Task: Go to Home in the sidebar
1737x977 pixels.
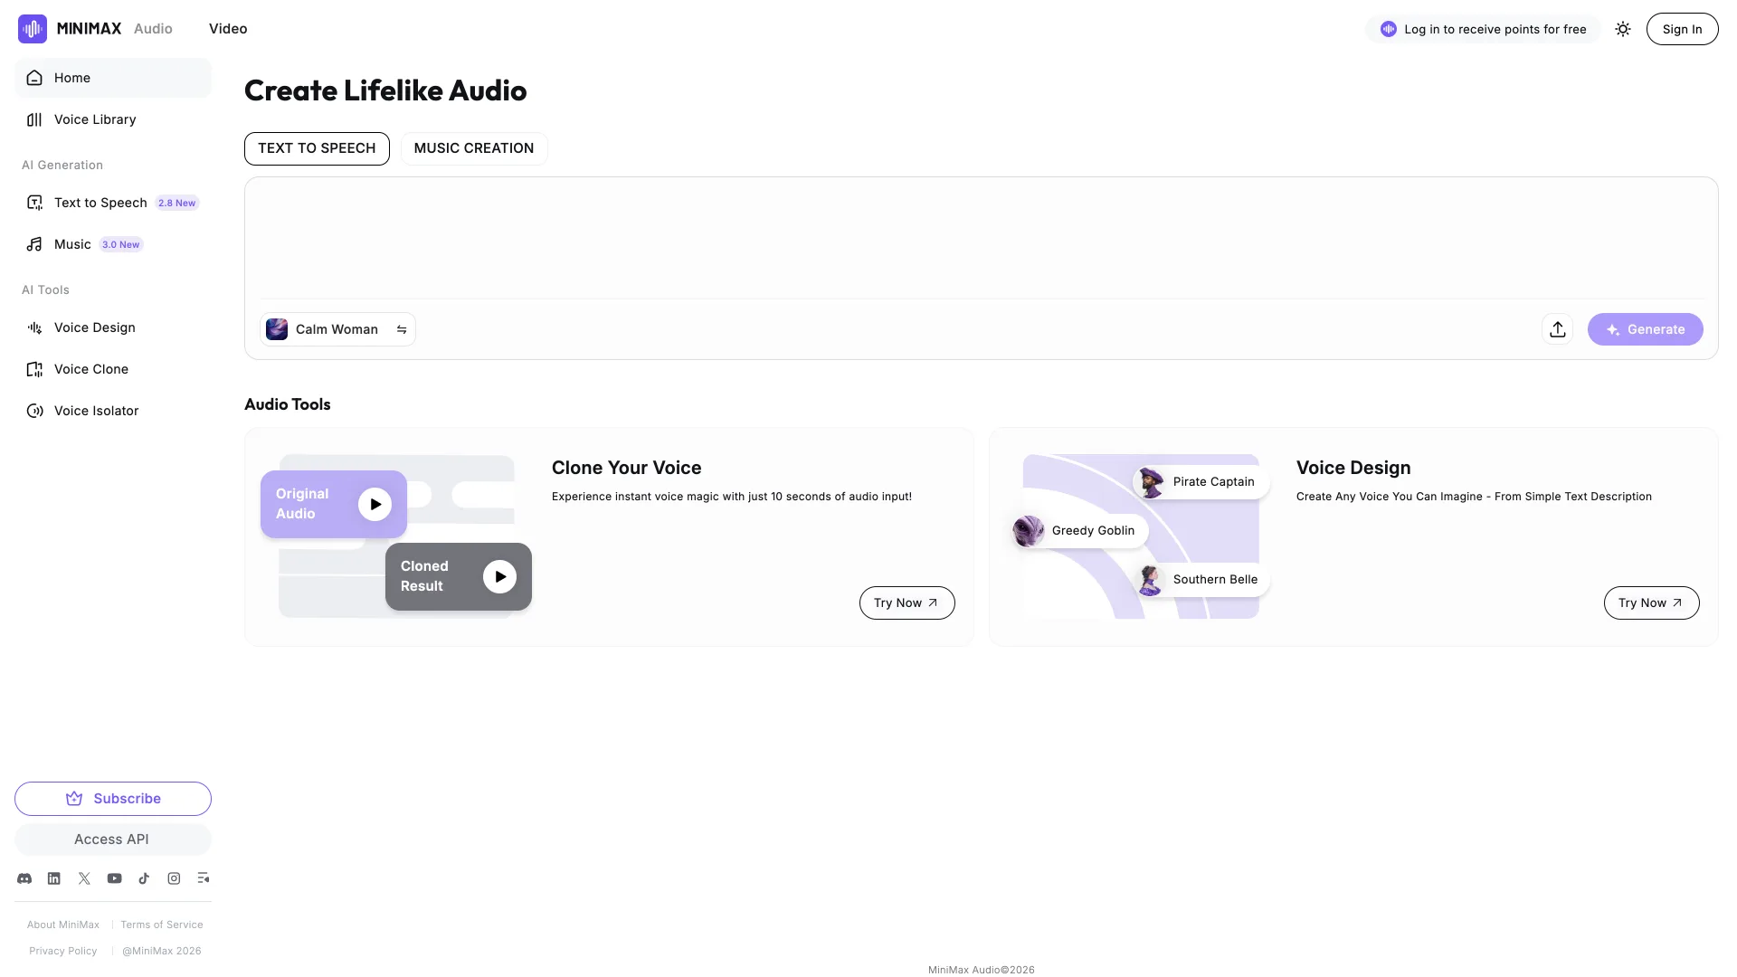Action: [113, 78]
